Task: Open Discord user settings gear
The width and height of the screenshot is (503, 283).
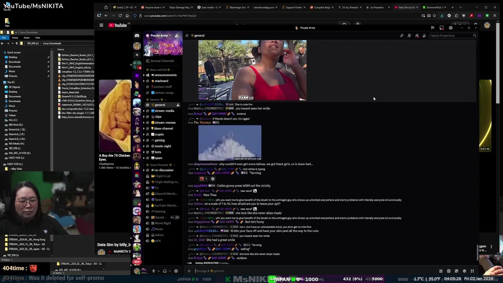Action: 176,271
